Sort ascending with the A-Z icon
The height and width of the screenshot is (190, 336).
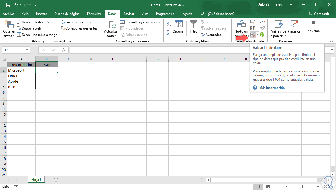[x=169, y=25]
